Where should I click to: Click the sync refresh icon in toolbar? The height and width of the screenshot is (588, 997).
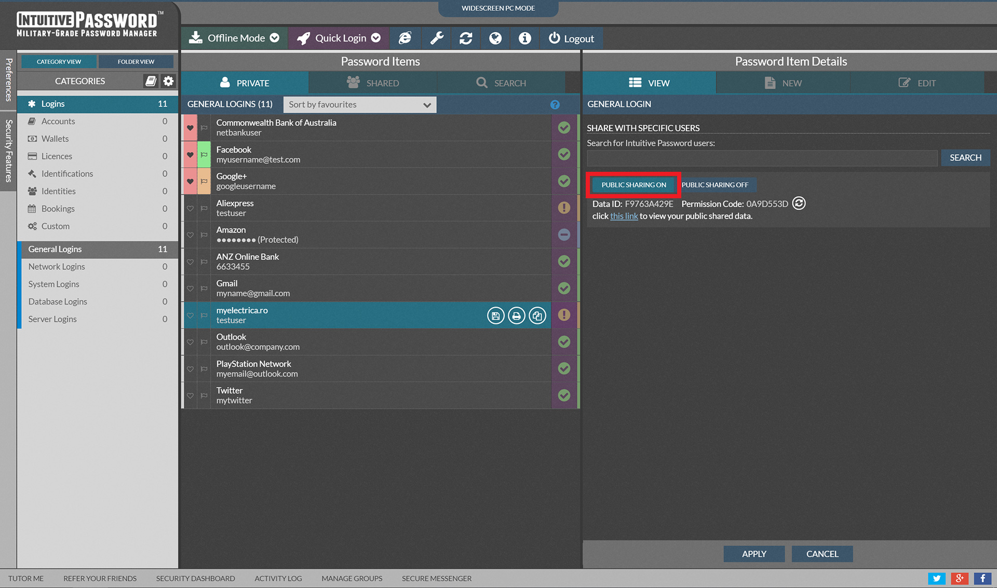(466, 38)
